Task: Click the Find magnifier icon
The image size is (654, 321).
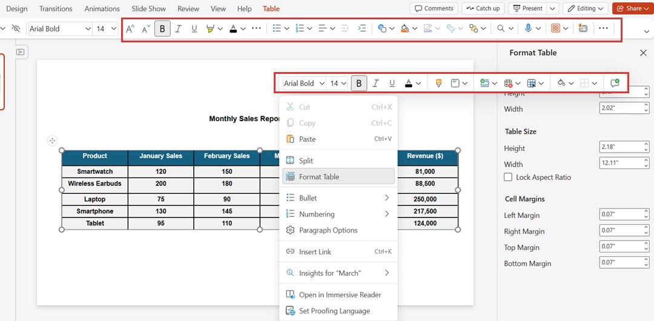Action: [501, 28]
